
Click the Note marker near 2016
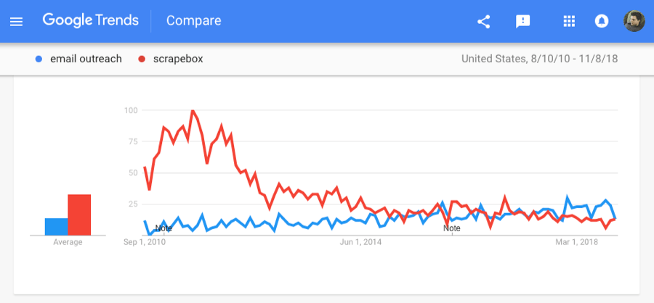452,228
